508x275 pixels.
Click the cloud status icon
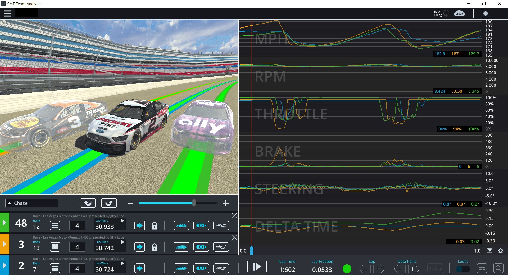pos(459,13)
